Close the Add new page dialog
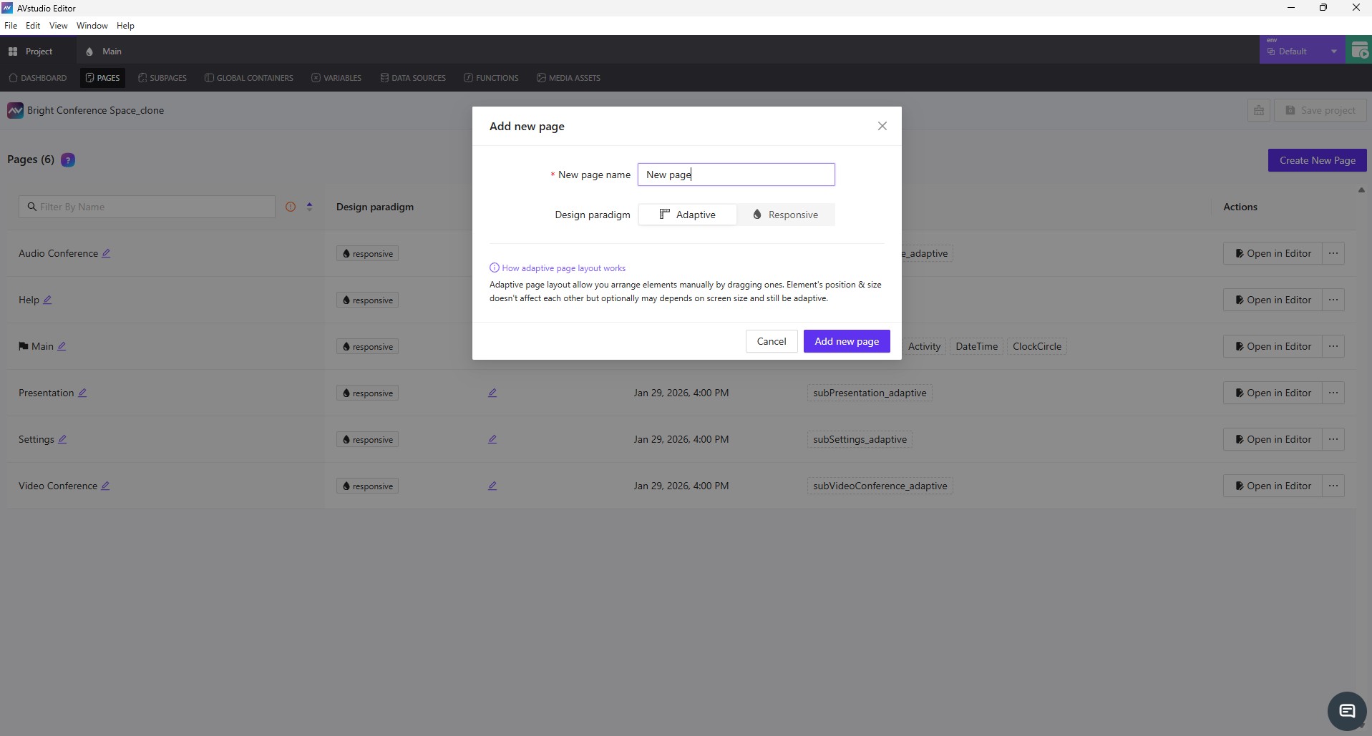 [x=882, y=126]
